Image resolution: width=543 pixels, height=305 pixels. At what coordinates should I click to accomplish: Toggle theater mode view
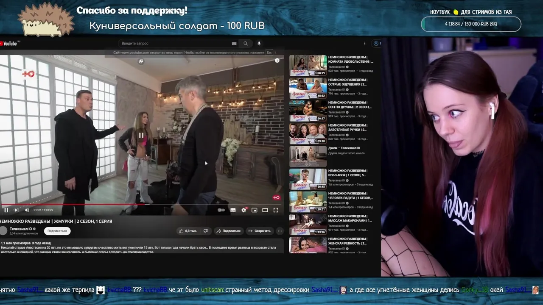tap(265, 210)
